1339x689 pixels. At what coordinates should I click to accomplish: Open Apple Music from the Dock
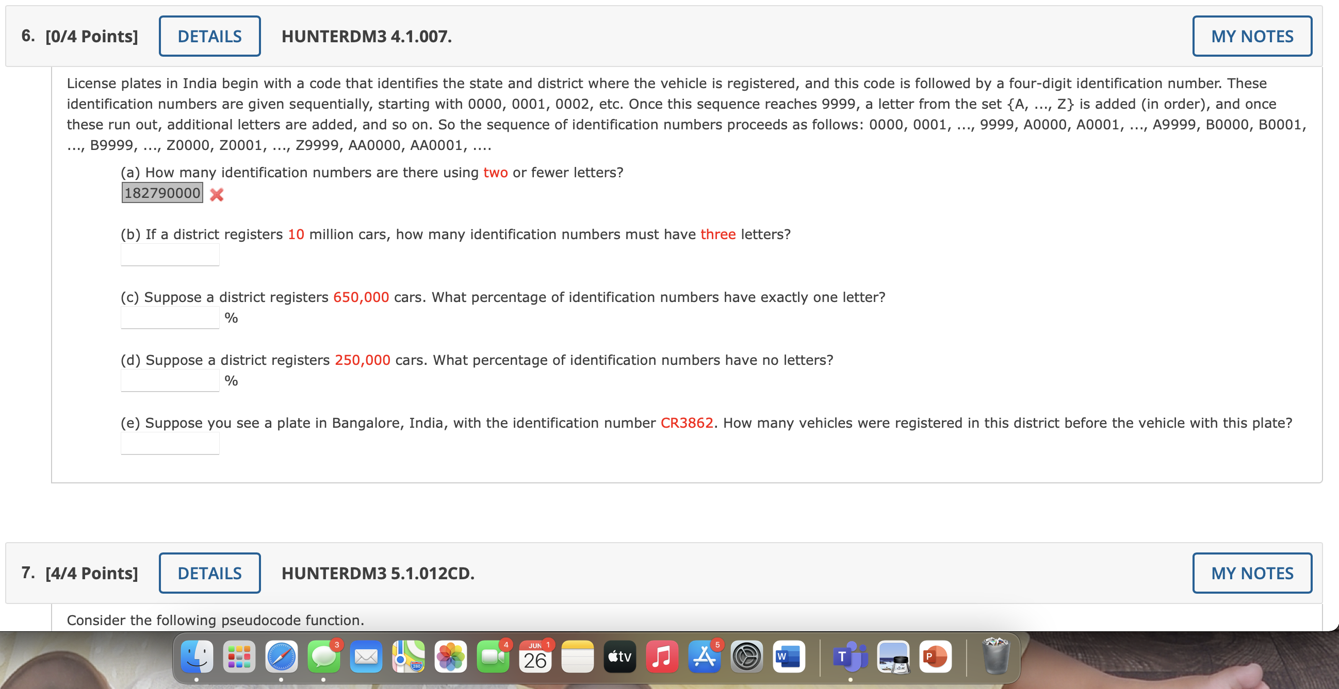662,657
